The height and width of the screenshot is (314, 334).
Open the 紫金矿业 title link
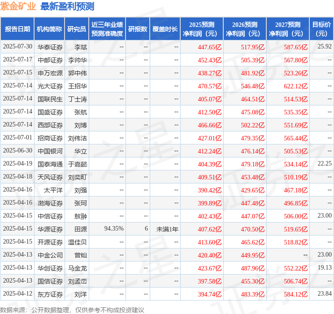point(18,6)
